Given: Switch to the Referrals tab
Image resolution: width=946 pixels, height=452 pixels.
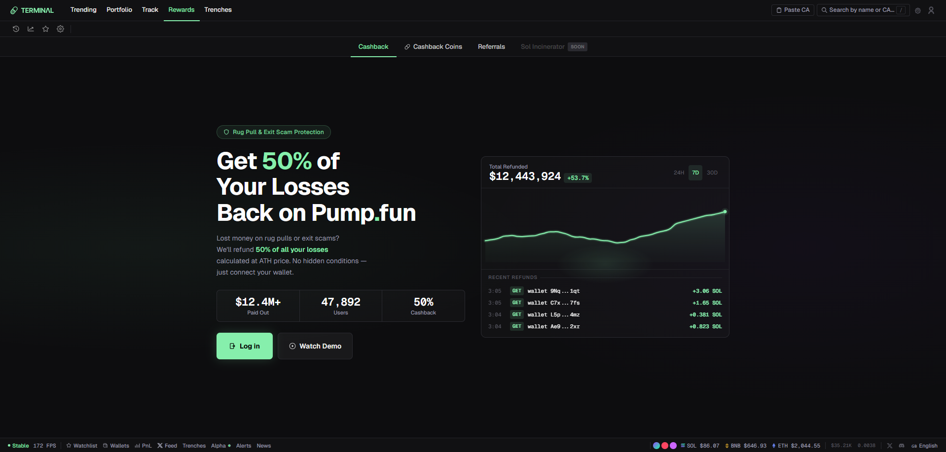Looking at the screenshot, I should [x=491, y=47].
